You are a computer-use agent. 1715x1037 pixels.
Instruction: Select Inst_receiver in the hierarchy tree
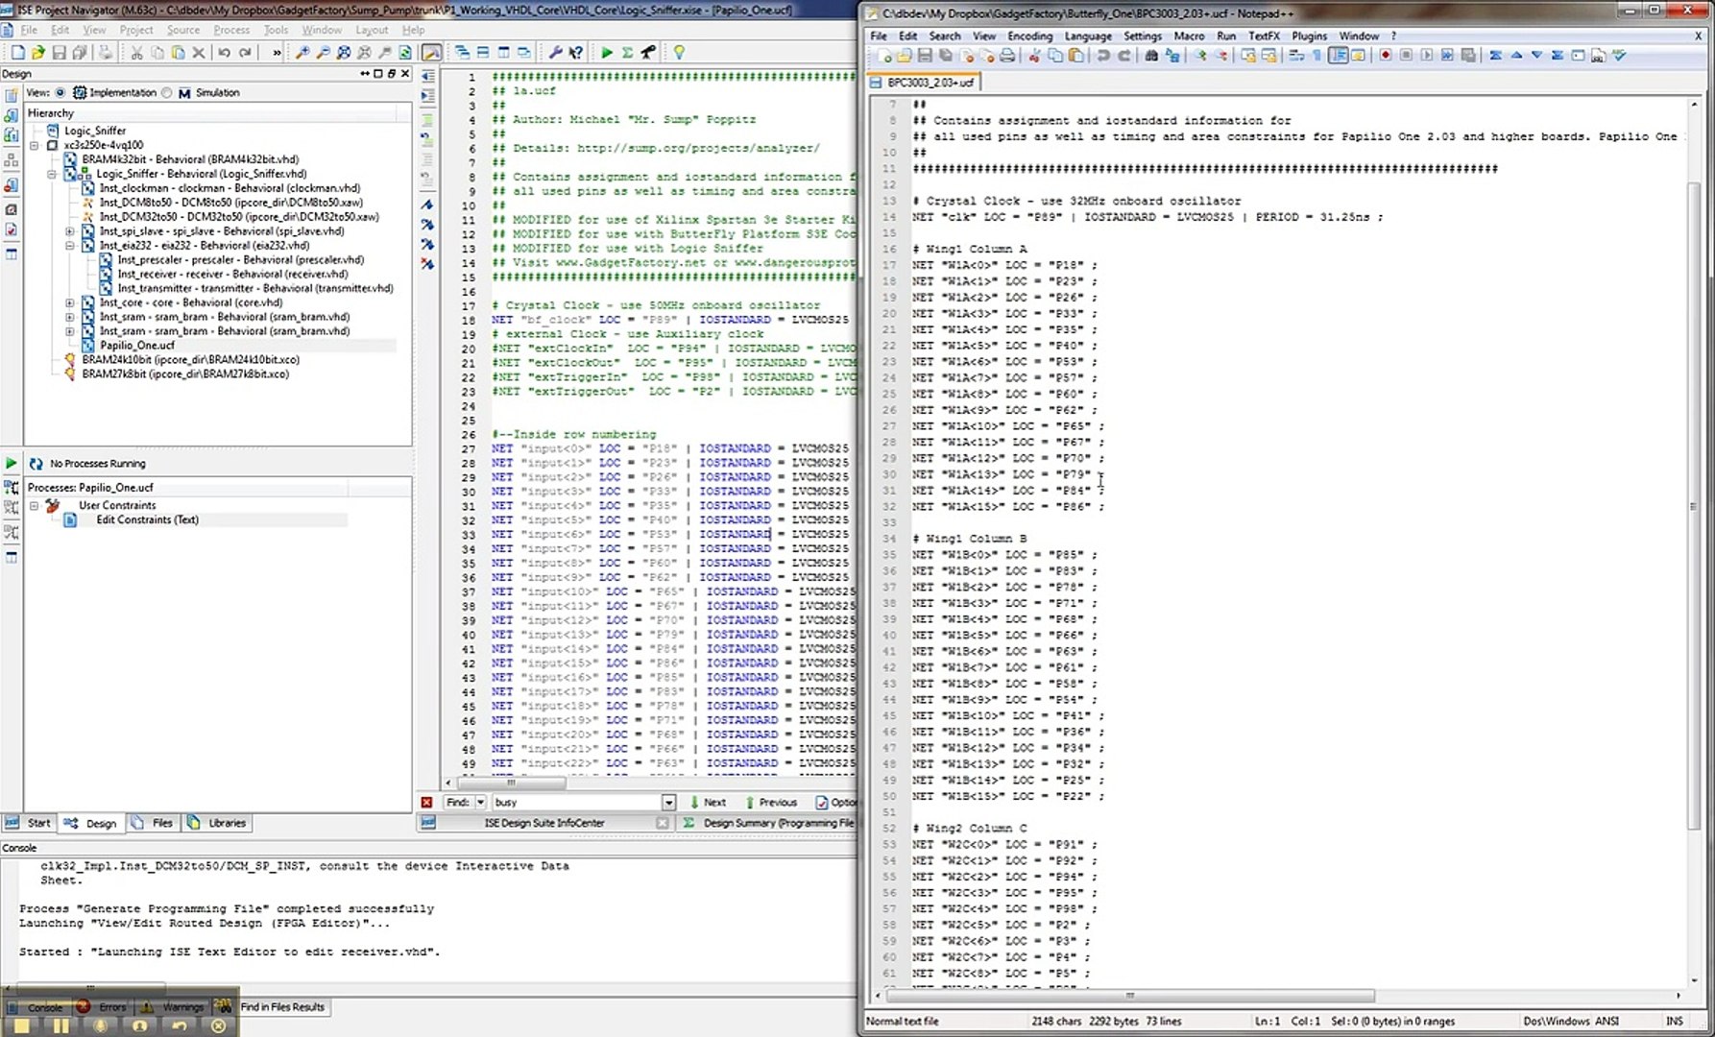click(x=232, y=275)
